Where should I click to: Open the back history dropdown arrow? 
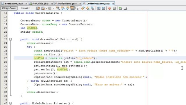46,8
